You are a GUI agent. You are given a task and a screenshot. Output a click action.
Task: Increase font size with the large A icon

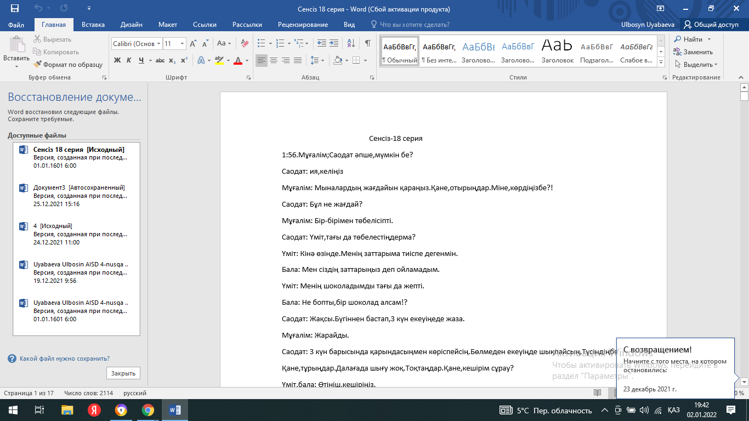pos(194,43)
